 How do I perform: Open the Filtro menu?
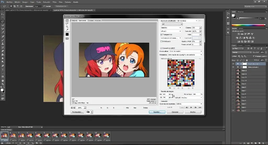54,2
